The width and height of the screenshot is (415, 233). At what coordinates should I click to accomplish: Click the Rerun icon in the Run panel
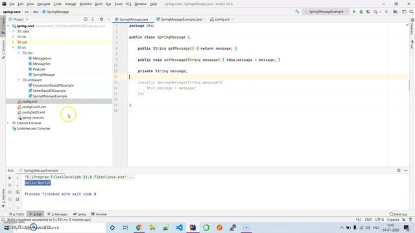10,178
